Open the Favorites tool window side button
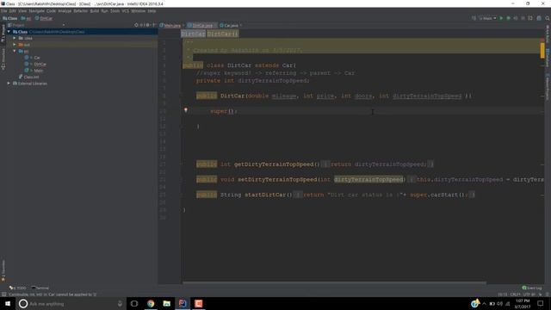551x310 pixels. pyautogui.click(x=3, y=270)
